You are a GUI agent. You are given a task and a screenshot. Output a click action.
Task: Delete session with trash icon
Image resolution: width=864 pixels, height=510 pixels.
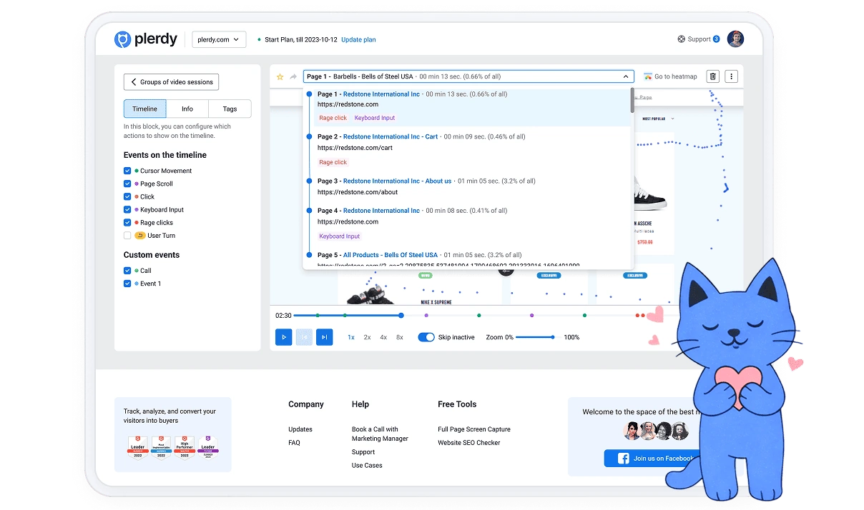(x=712, y=76)
